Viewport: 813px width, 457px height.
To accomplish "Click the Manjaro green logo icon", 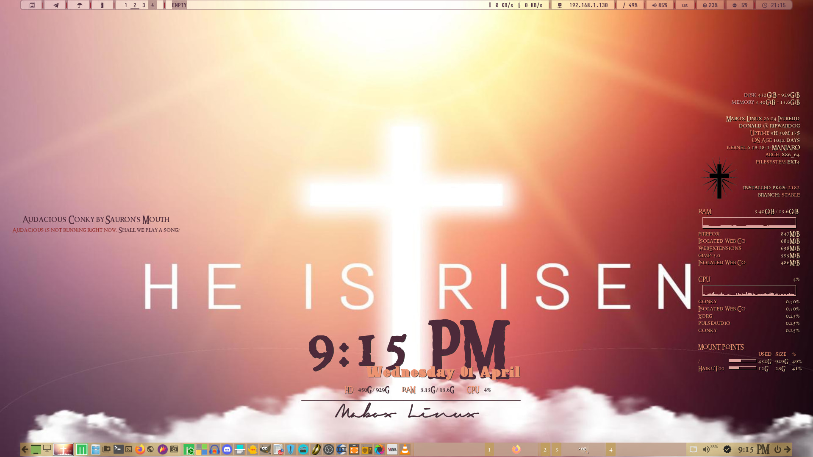I will click(82, 449).
